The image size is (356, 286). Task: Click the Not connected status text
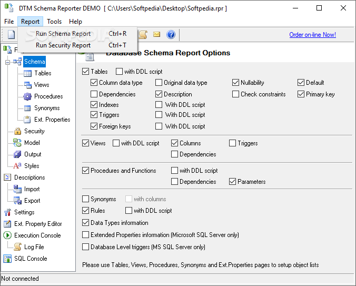tap(20, 279)
